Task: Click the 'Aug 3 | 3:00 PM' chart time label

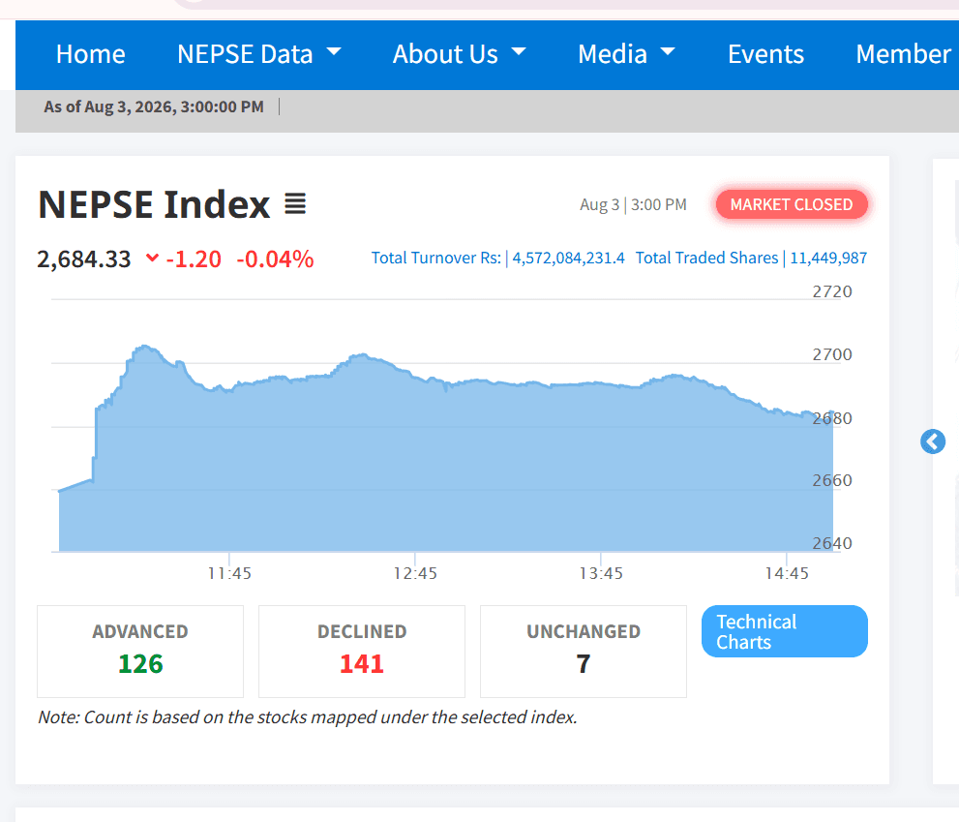Action: (x=633, y=204)
